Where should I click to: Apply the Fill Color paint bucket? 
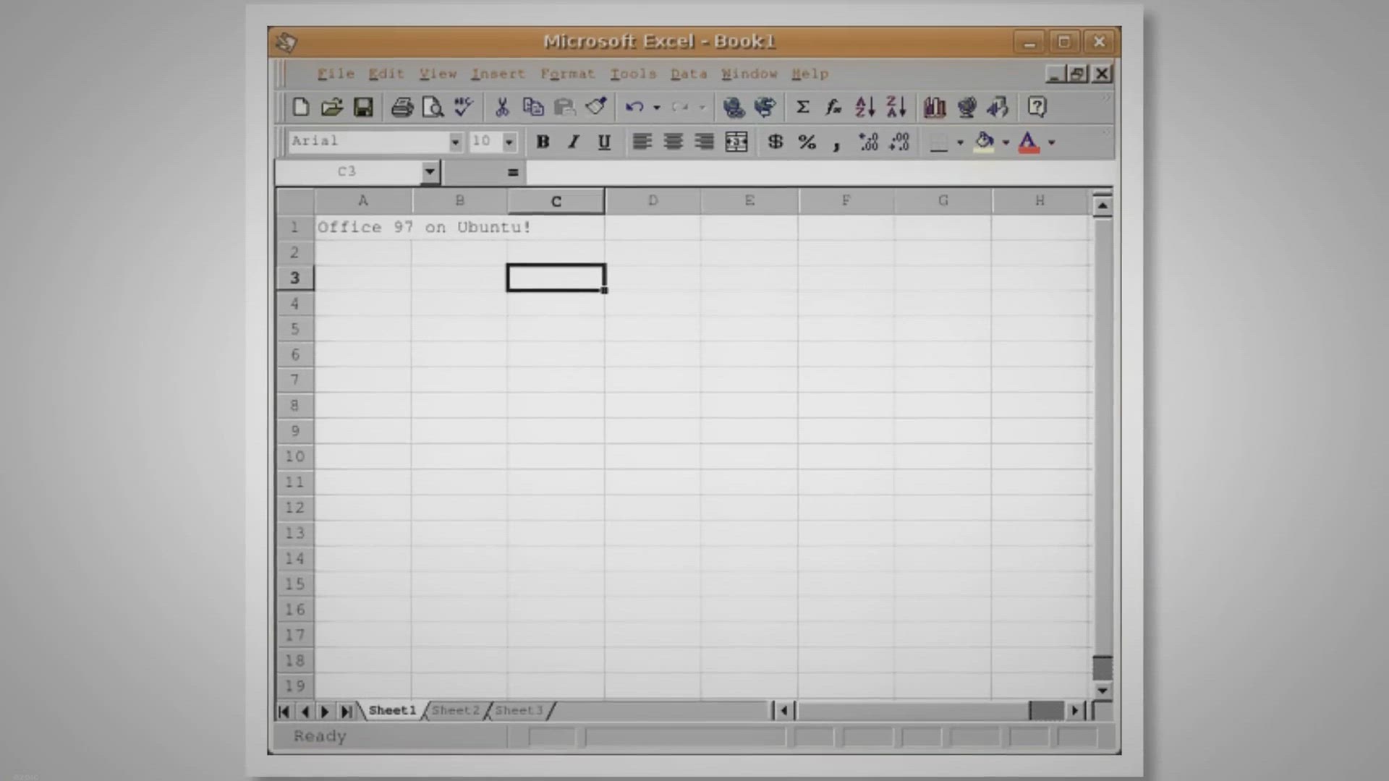coord(984,142)
